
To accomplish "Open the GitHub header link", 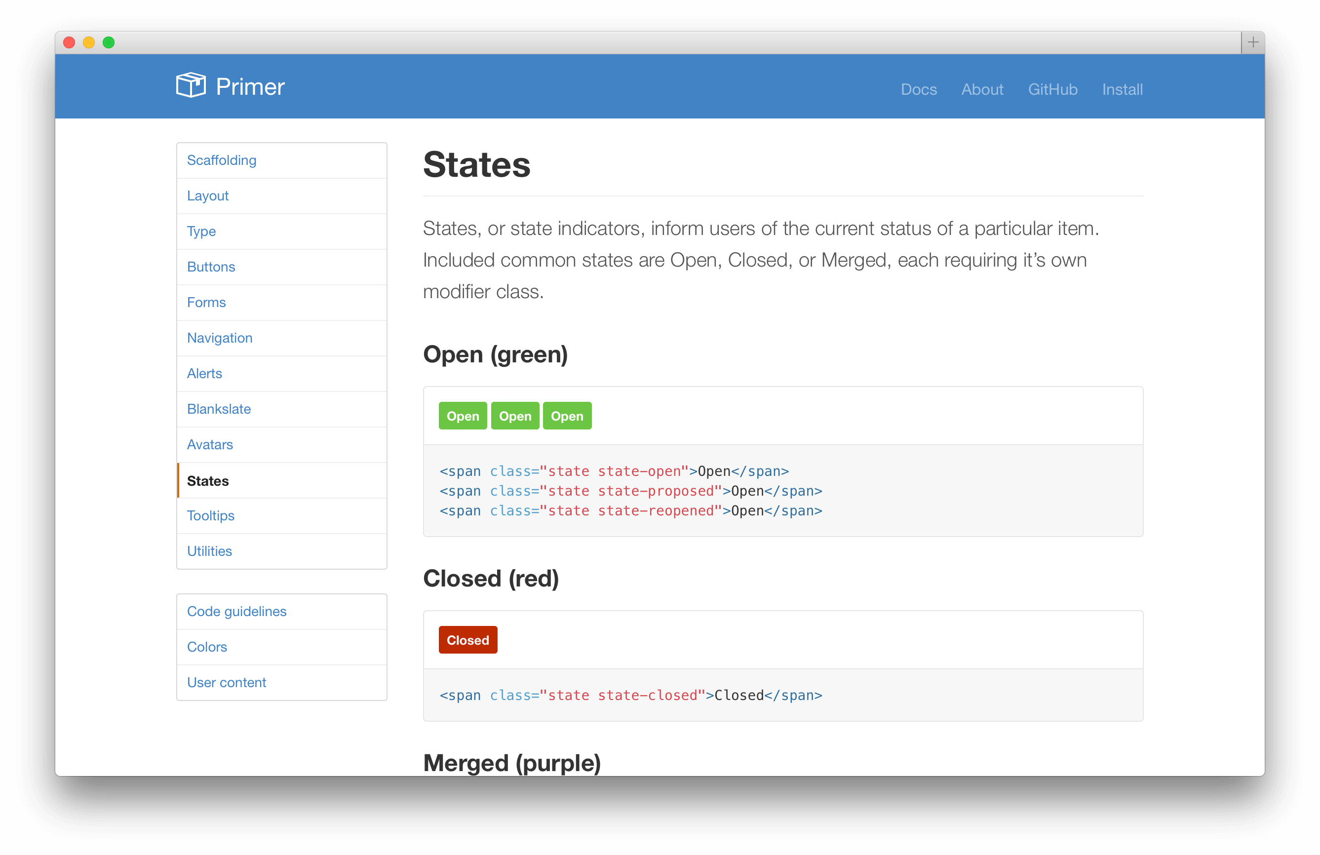I will tap(1052, 89).
